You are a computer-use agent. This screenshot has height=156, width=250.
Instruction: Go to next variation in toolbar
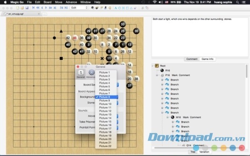pyautogui.click(x=66, y=7)
